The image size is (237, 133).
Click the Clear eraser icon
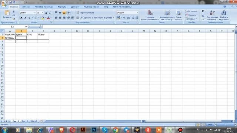pos(203,19)
